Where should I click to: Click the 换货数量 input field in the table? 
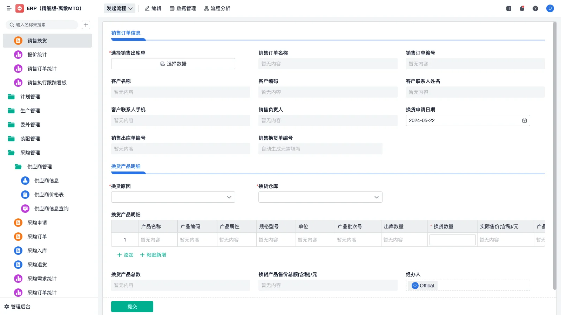452,239
